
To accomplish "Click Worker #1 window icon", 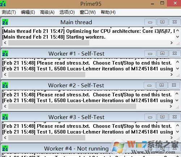I will pos(5,53).
